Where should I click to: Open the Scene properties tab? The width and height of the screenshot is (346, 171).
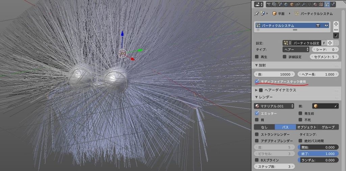280,4
